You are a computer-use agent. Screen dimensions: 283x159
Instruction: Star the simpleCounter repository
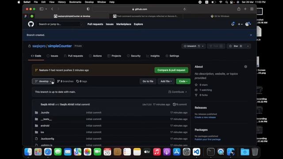[x=236, y=46]
